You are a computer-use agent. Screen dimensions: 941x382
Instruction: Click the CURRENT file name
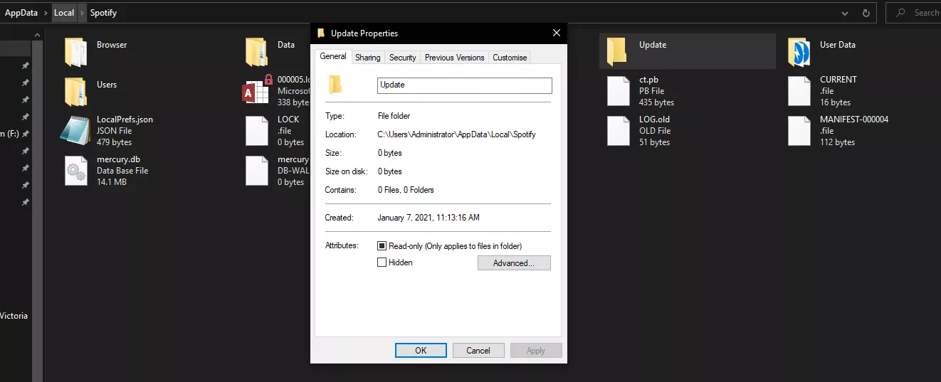coord(839,80)
